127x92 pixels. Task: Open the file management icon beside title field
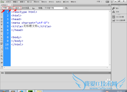tap(66, 8)
